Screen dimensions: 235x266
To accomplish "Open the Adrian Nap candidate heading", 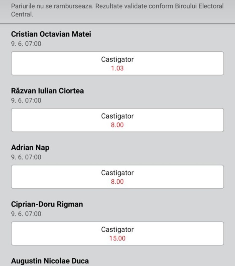I will (30, 148).
